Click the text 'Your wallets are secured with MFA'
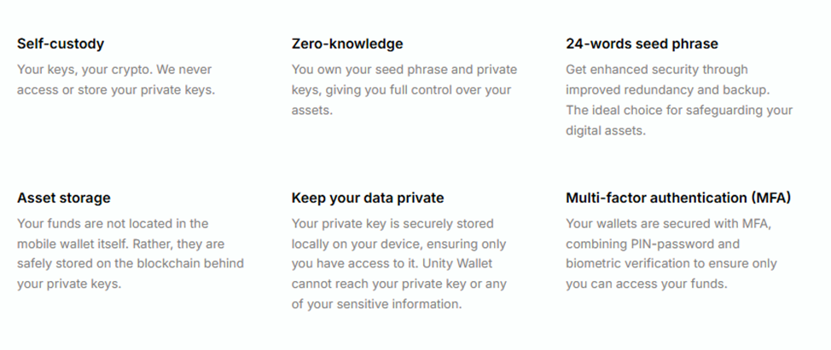The width and height of the screenshot is (831, 350). (668, 224)
